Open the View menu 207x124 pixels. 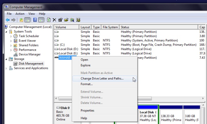[x=32, y=14]
